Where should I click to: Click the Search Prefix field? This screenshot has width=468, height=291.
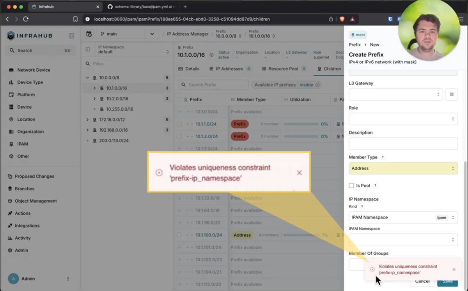[x=213, y=85]
